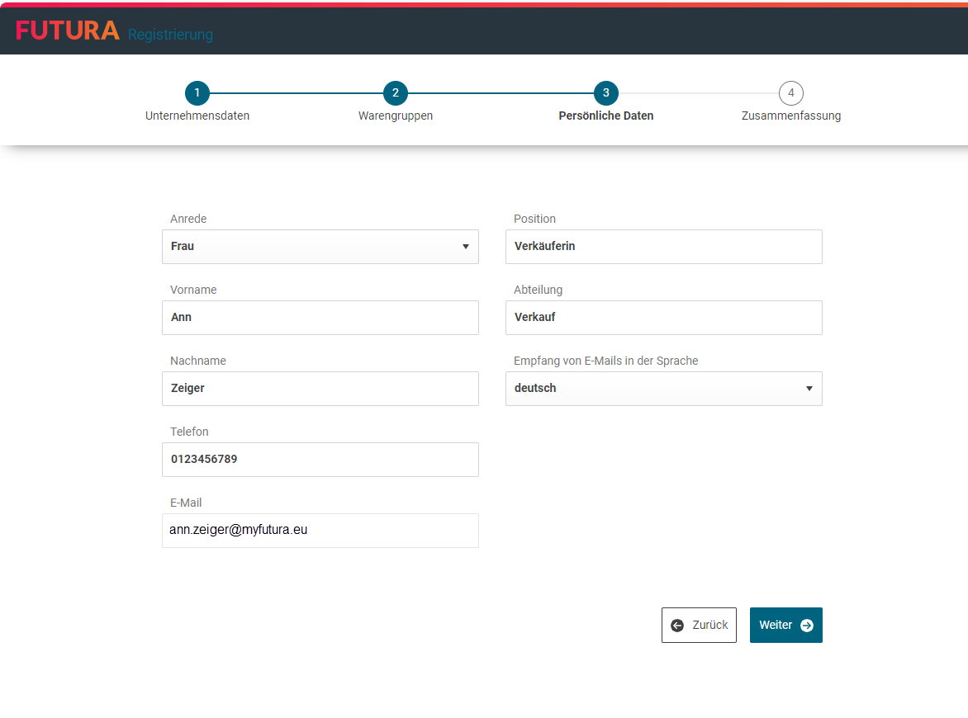The height and width of the screenshot is (718, 968).
Task: Click the Anrede dropdown arrow
Action: [466, 247]
